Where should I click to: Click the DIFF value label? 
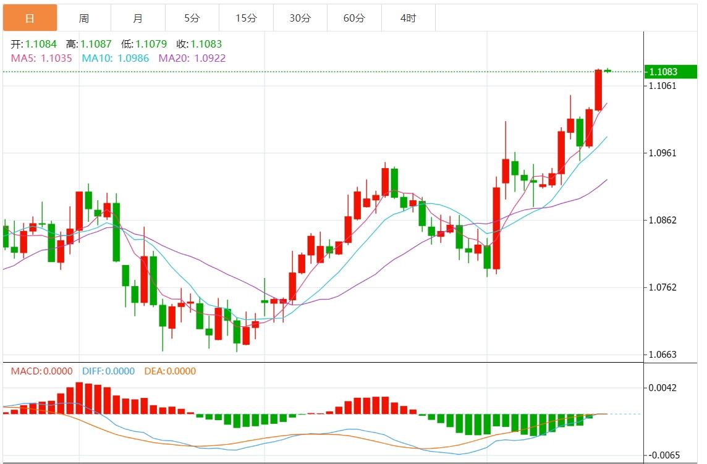[108, 371]
